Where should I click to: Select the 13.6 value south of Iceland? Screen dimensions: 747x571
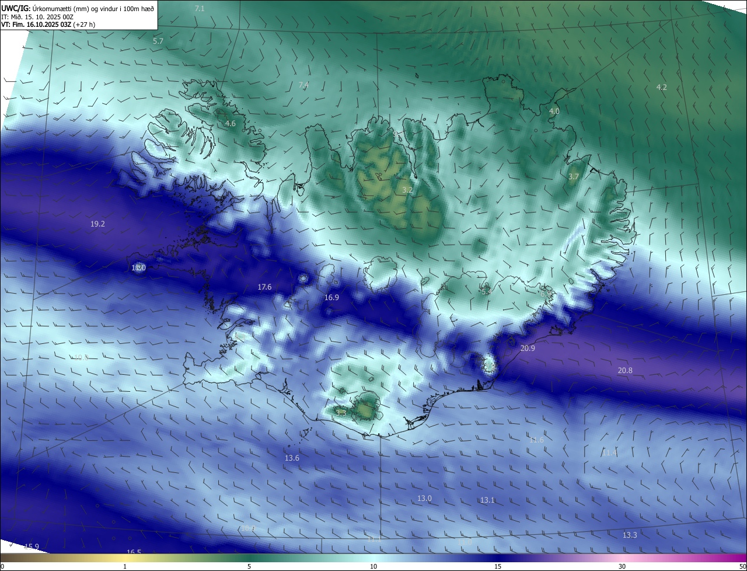click(x=292, y=458)
